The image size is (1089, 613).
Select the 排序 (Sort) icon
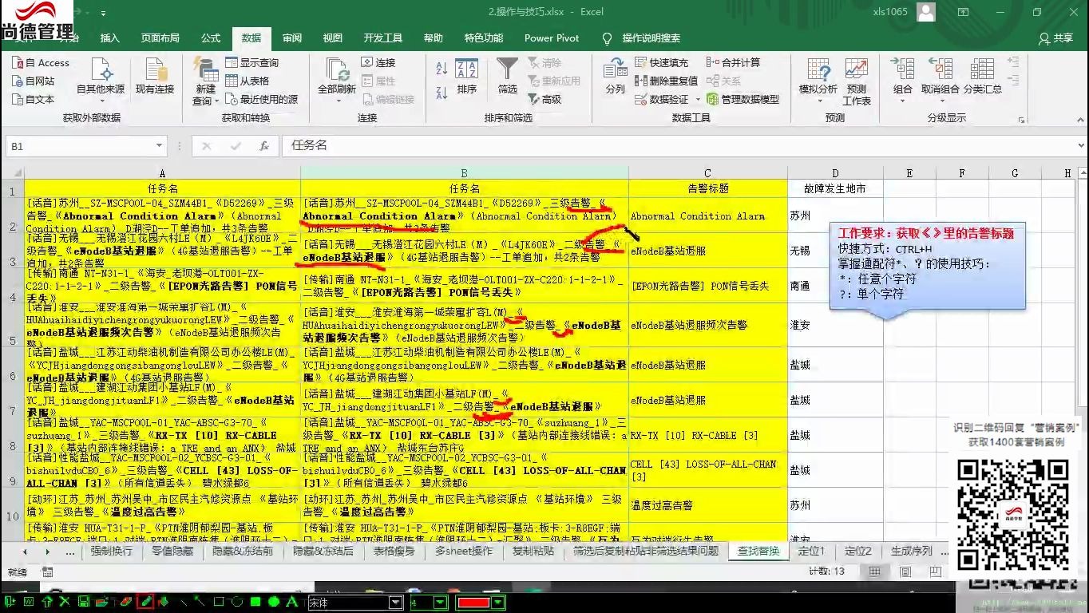(x=467, y=77)
